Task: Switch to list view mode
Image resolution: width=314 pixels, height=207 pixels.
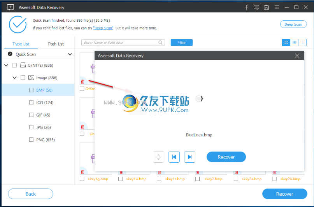Action: point(294,42)
